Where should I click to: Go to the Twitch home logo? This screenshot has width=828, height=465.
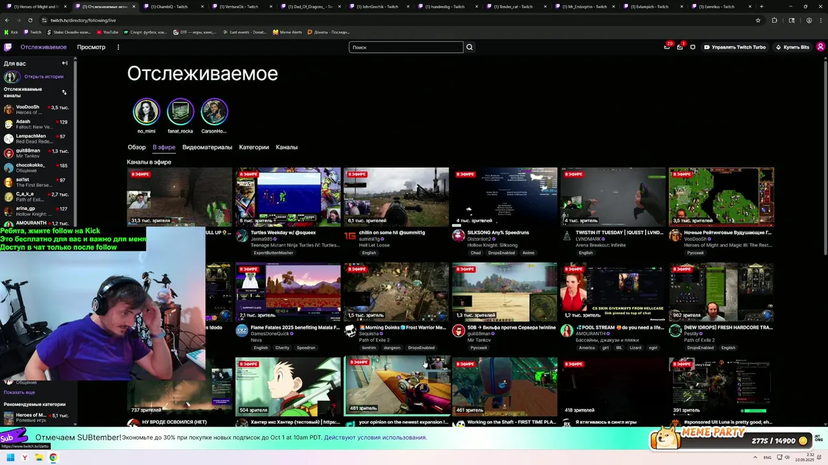tap(8, 47)
